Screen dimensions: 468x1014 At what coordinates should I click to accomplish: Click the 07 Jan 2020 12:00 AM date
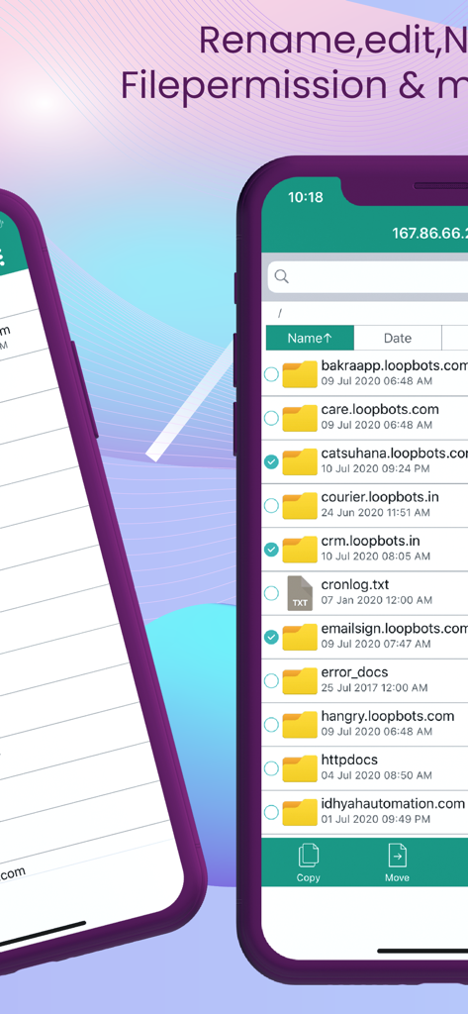coord(377,600)
